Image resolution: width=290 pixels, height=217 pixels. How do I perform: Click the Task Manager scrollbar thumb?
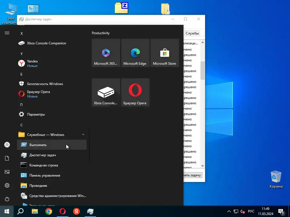pos(202,70)
